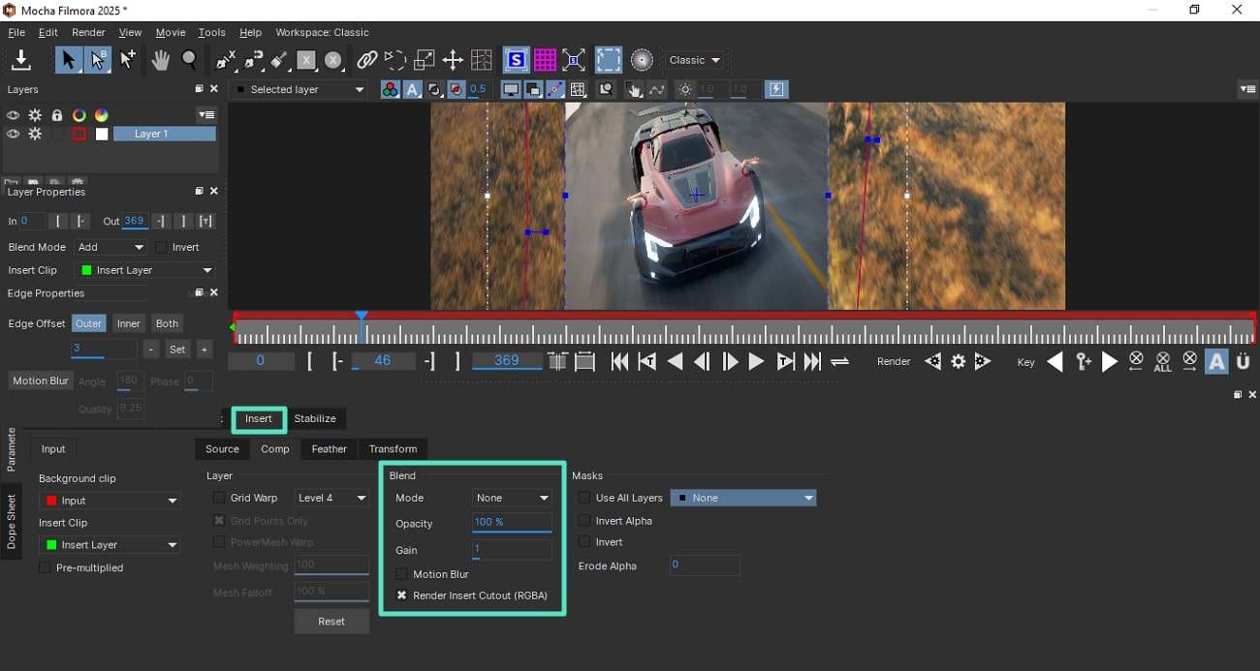1260x671 pixels.
Task: Toggle the loop playback mode icon
Action: (840, 362)
